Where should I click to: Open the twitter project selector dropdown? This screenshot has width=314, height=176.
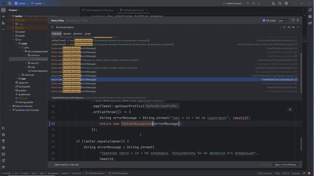click(21, 3)
